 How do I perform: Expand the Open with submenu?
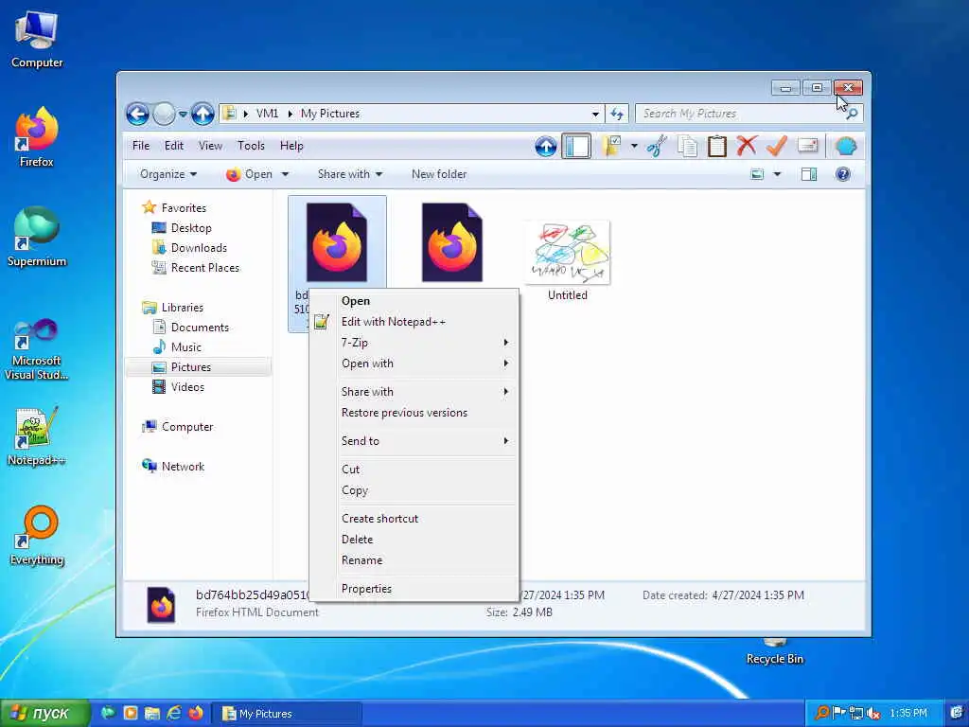click(x=414, y=363)
